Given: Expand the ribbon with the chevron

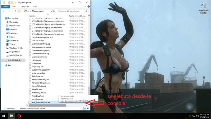Looking at the screenshot, I should (85, 6).
